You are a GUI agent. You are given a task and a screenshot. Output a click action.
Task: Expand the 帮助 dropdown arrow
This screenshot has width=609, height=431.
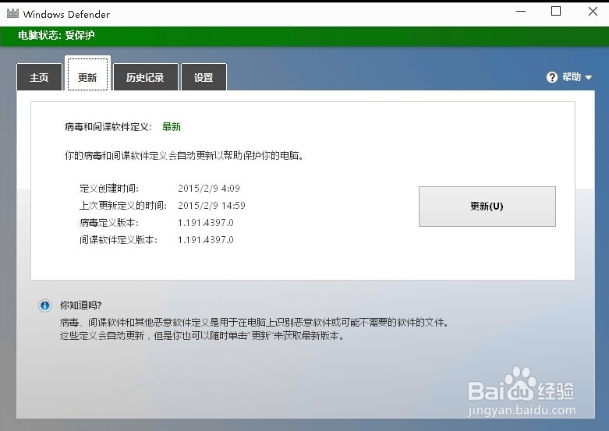588,78
